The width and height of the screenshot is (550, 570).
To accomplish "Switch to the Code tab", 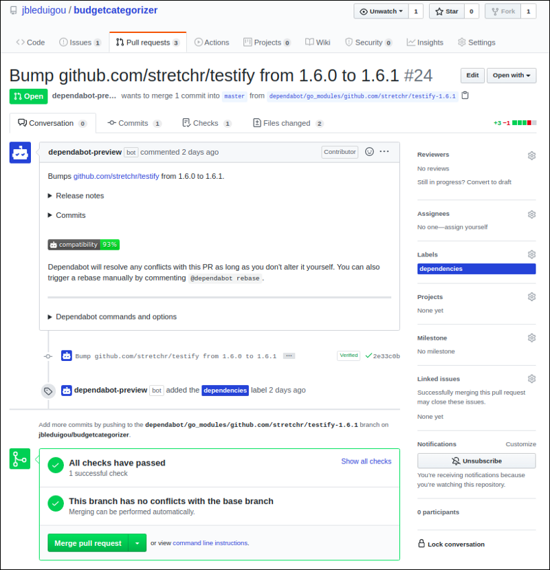I will [30, 43].
